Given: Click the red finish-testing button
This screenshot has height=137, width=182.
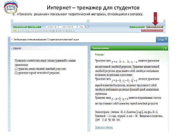Looking at the screenshot, I should coord(152,30).
